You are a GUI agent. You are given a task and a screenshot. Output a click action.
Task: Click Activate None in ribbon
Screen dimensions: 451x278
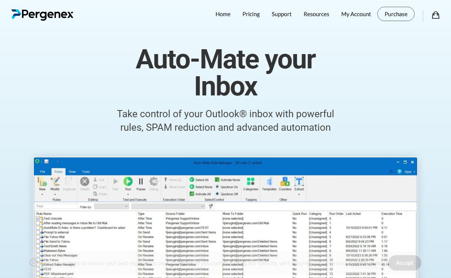[x=227, y=180]
